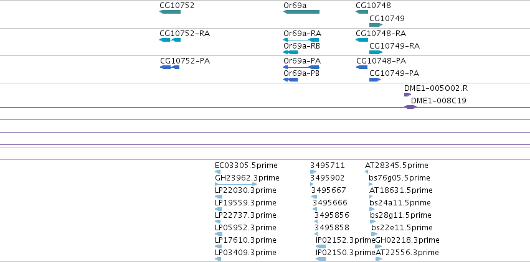Image resolution: width=530 pixels, height=262 pixels.
Task: Select the Or69a-PA feature
Action: click(x=301, y=67)
